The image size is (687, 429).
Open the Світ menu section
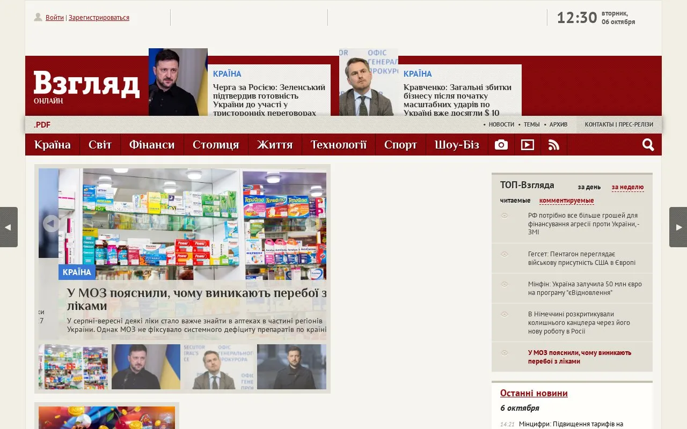[100, 145]
